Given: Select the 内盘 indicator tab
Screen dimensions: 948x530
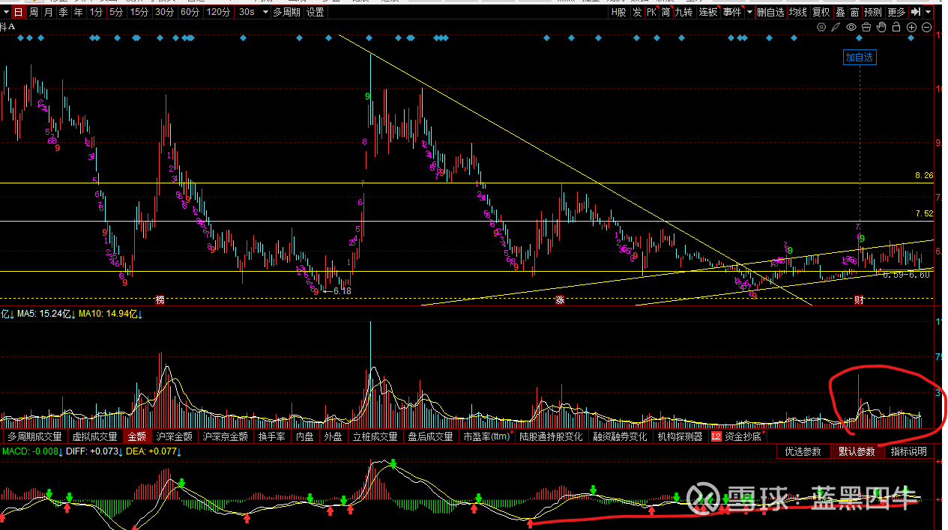Looking at the screenshot, I should click(x=305, y=436).
